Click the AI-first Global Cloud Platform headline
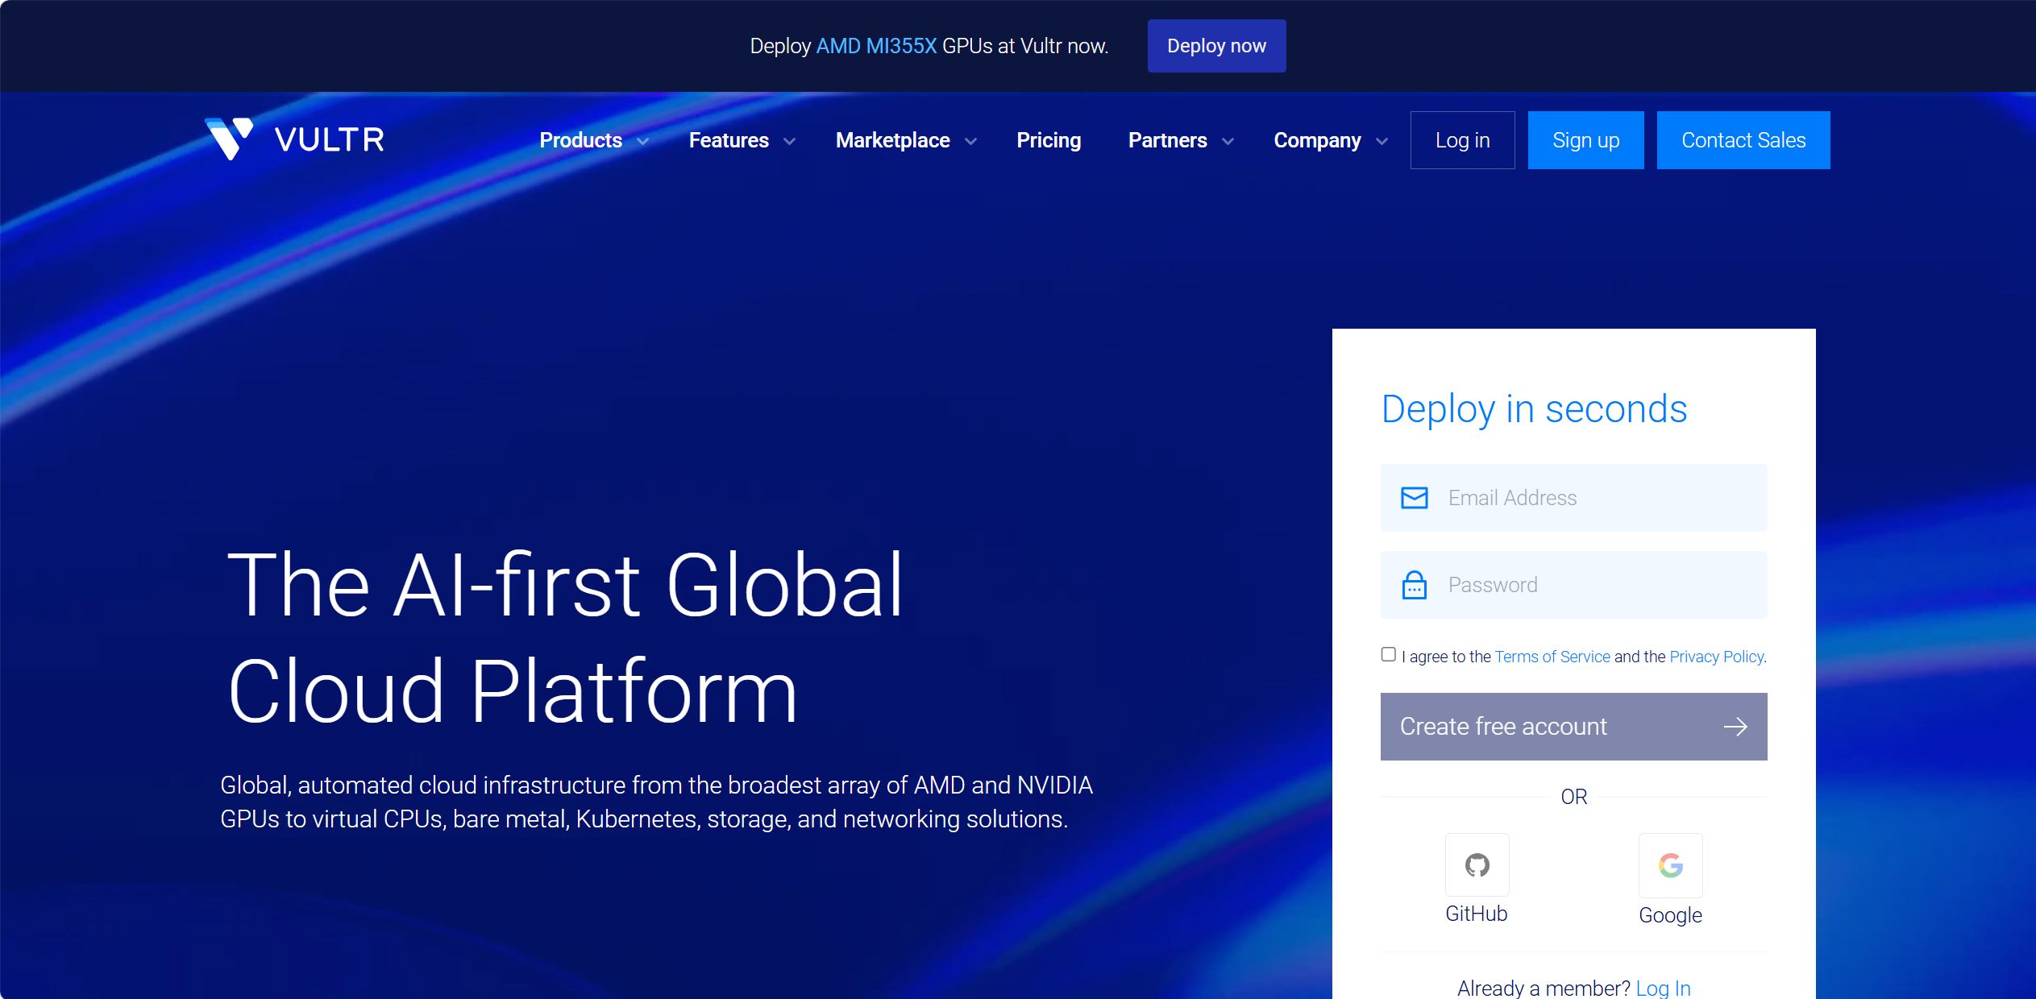Image resolution: width=2036 pixels, height=999 pixels. click(566, 637)
